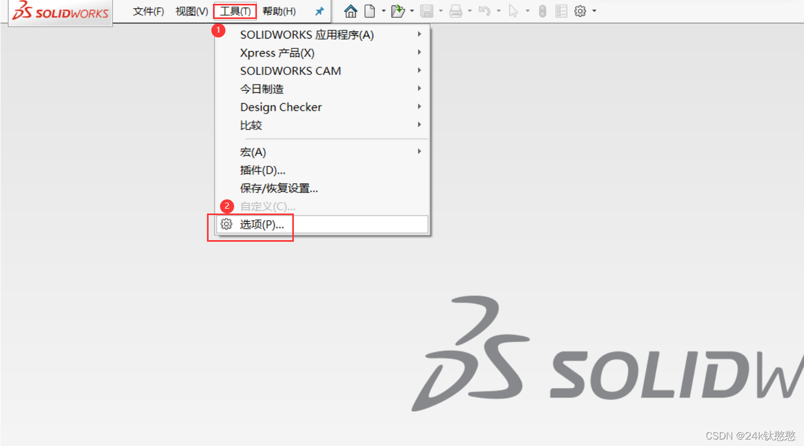This screenshot has width=804, height=446.
Task: Click the gear icon beside 选项(P) in menu
Action: (227, 224)
